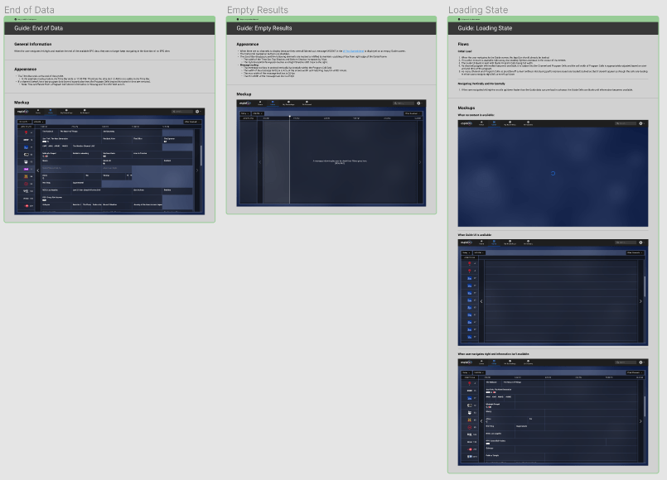Image resolution: width=667 pixels, height=480 pixels.
Task: Select the Guide tab in End of Data mockup
Action: pyautogui.click(x=51, y=111)
